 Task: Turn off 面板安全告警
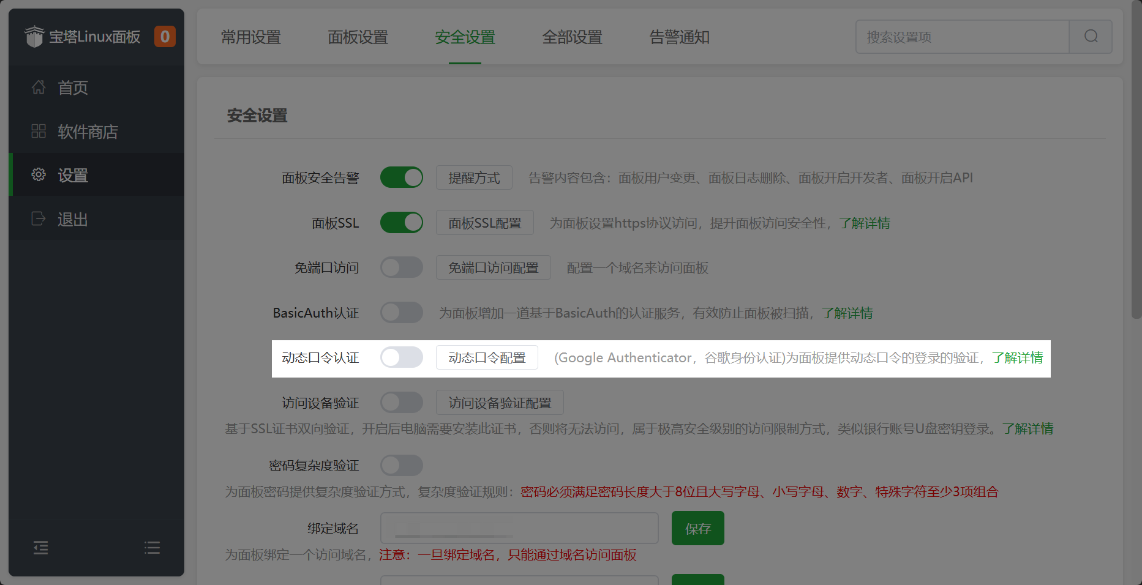click(x=402, y=177)
